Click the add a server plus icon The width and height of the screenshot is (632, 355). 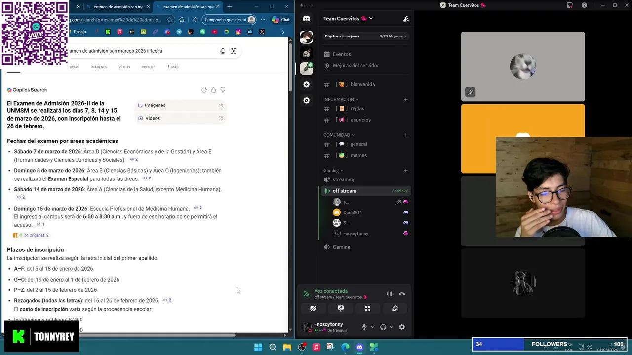(x=306, y=84)
